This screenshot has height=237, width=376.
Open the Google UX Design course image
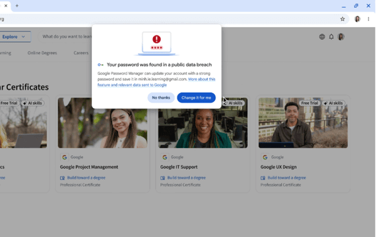pyautogui.click(x=303, y=123)
